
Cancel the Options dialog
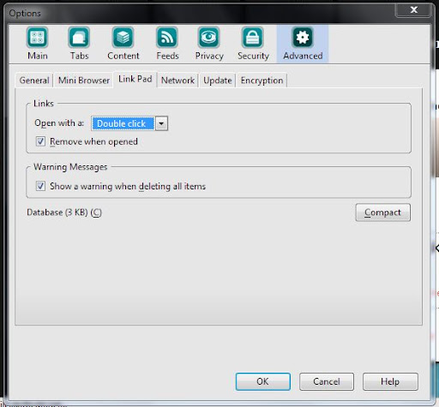coord(327,381)
